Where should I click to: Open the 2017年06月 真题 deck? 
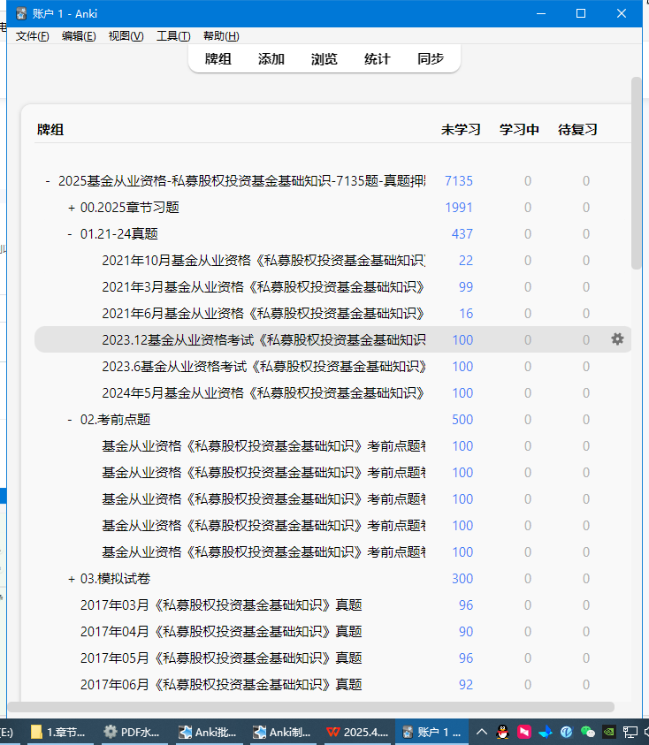click(221, 685)
